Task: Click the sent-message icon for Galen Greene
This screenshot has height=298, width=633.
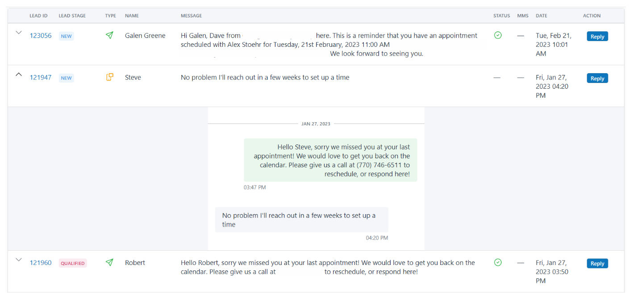Action: (x=109, y=35)
